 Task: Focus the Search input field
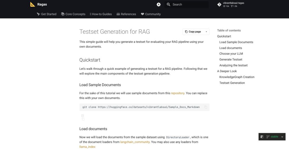[x=187, y=5]
